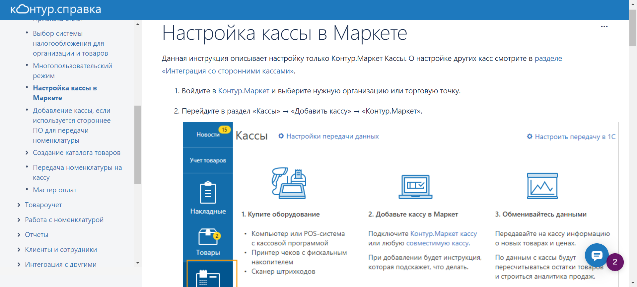Follow the Контур.Маркет link in step 1
This screenshot has height=287, width=637.
tap(244, 91)
